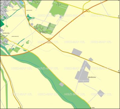Click the HISZI-MAP watermark on the river belt
This screenshot has width=120, height=109.
[x=48, y=68]
